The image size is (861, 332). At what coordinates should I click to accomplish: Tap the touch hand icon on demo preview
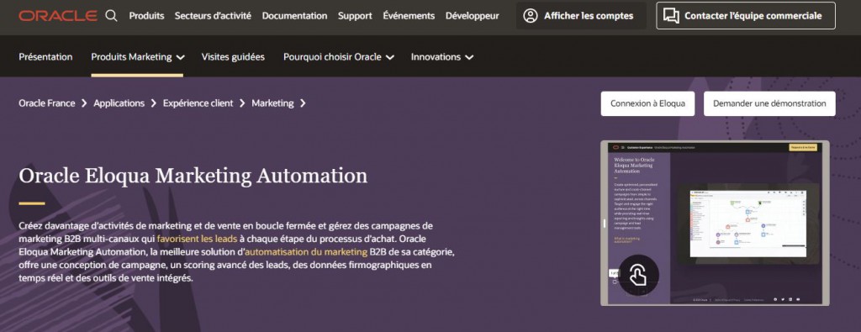pyautogui.click(x=638, y=275)
